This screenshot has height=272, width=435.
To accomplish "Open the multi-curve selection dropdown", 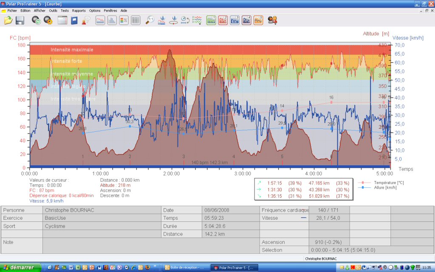I will point(197,20).
